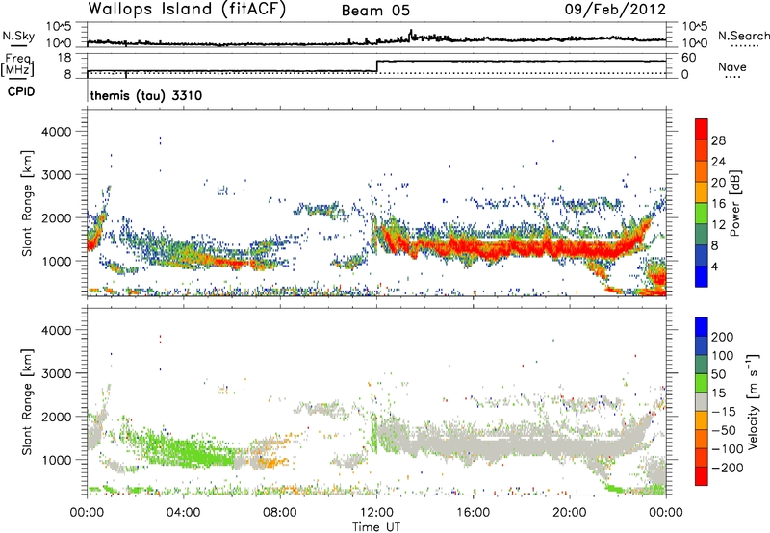Click the '18' tick on the frequency axis
Image resolution: width=770 pixels, height=533 pixels.
pyautogui.click(x=64, y=58)
